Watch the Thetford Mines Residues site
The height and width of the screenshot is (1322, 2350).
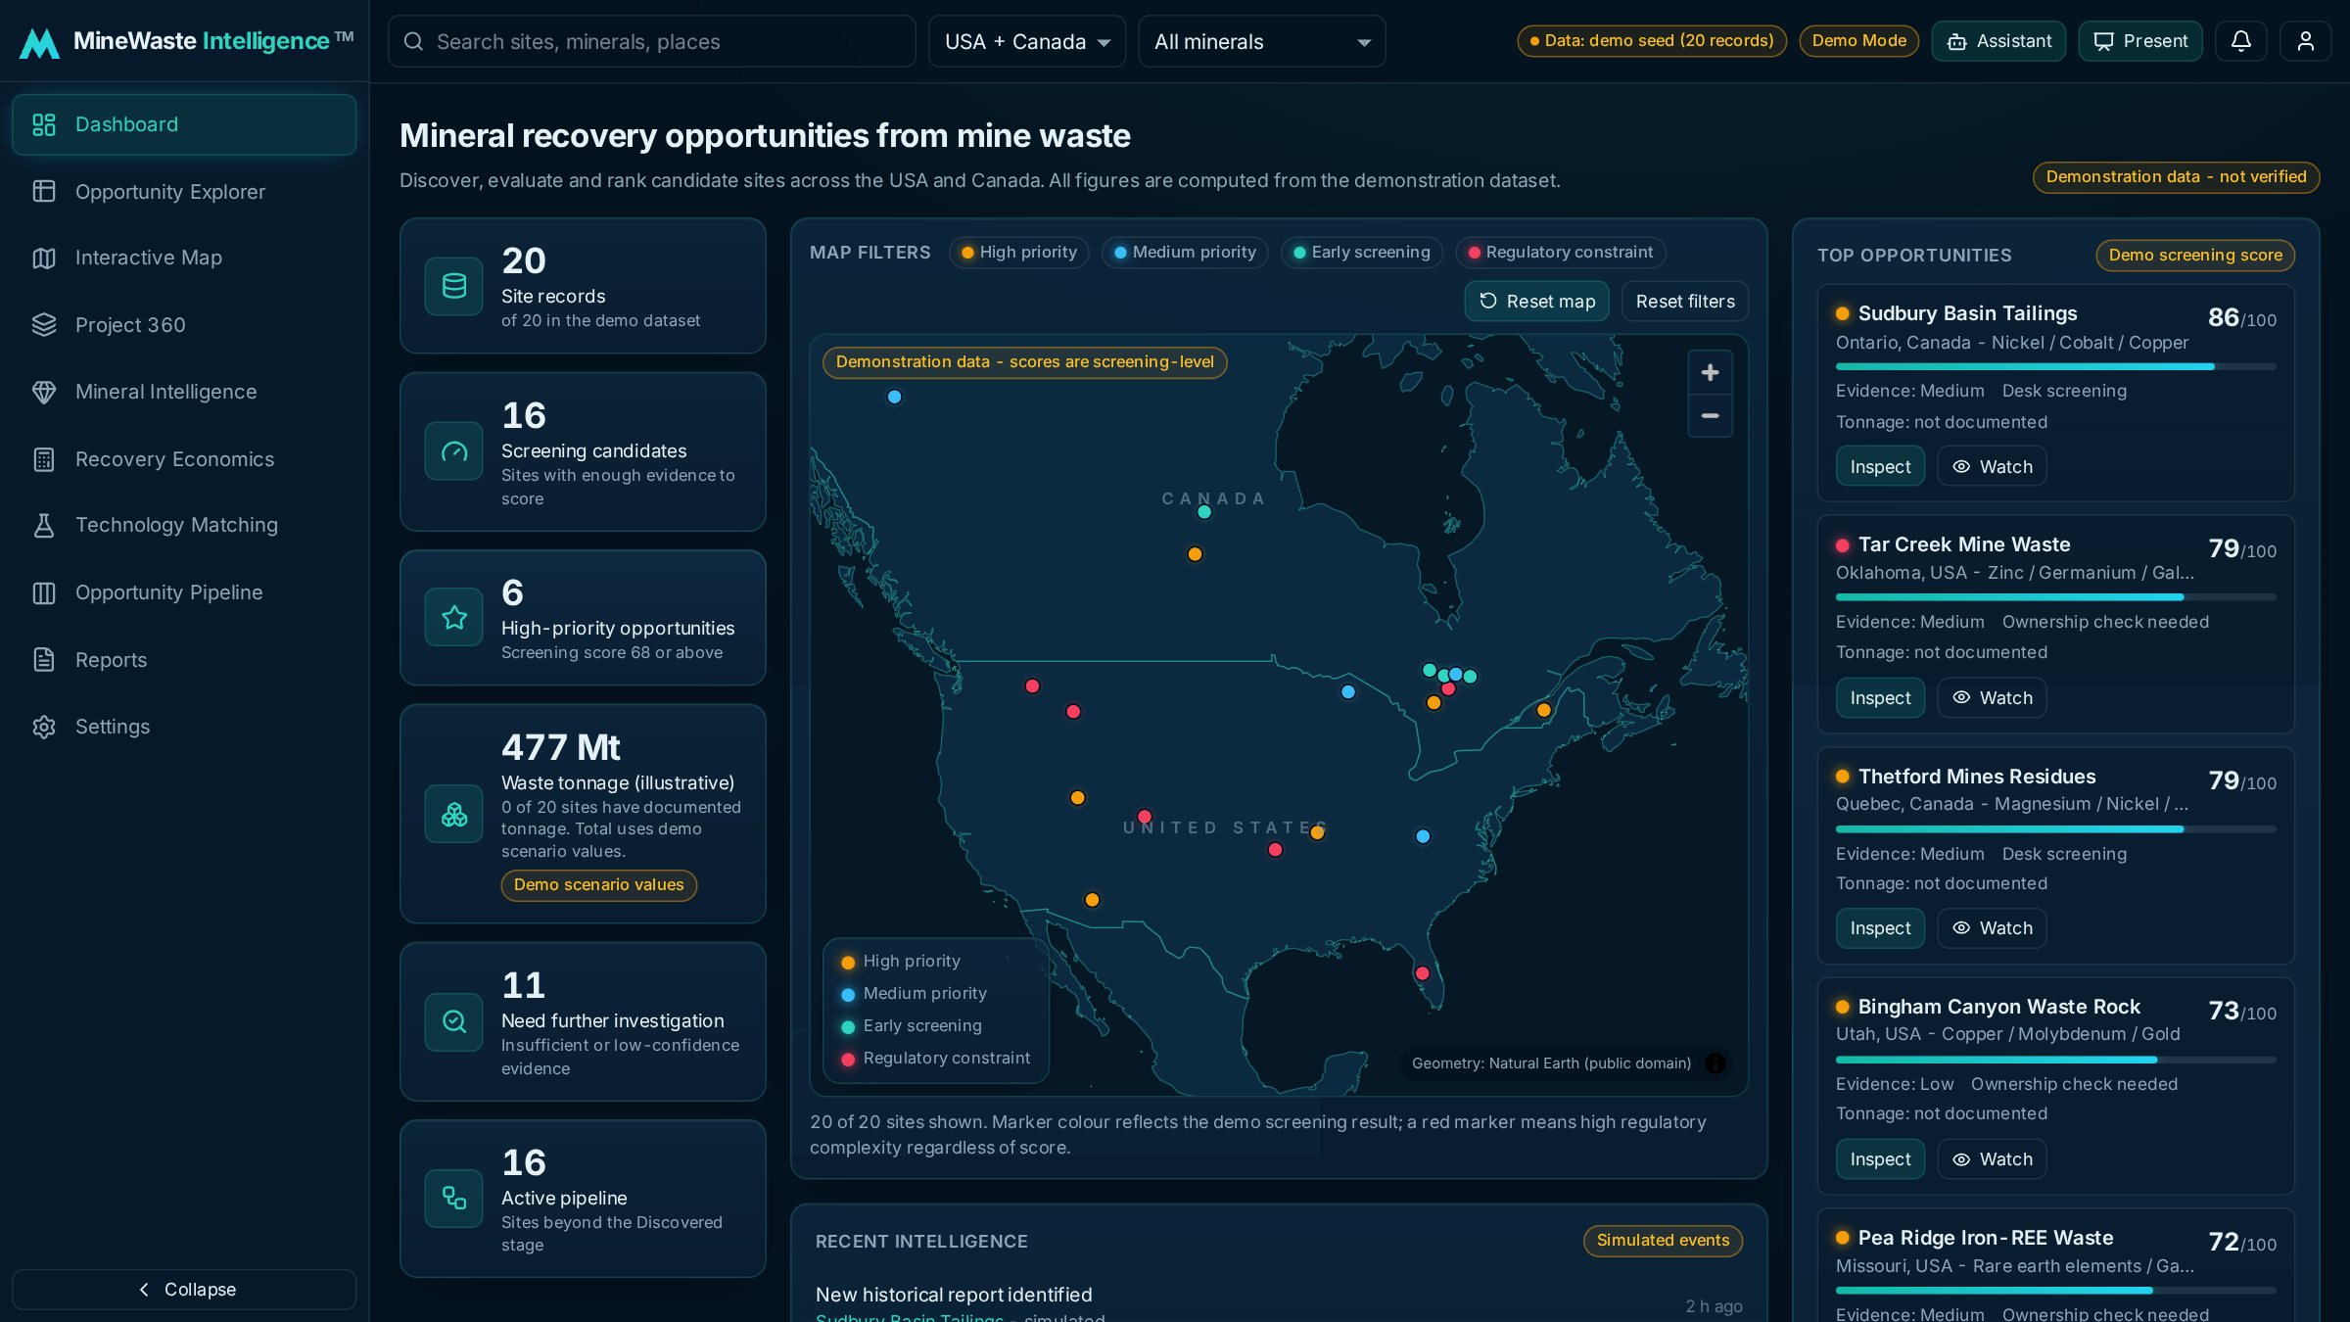click(x=1992, y=928)
